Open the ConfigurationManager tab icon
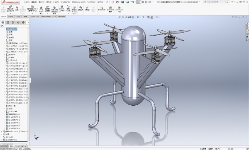 click(13, 22)
